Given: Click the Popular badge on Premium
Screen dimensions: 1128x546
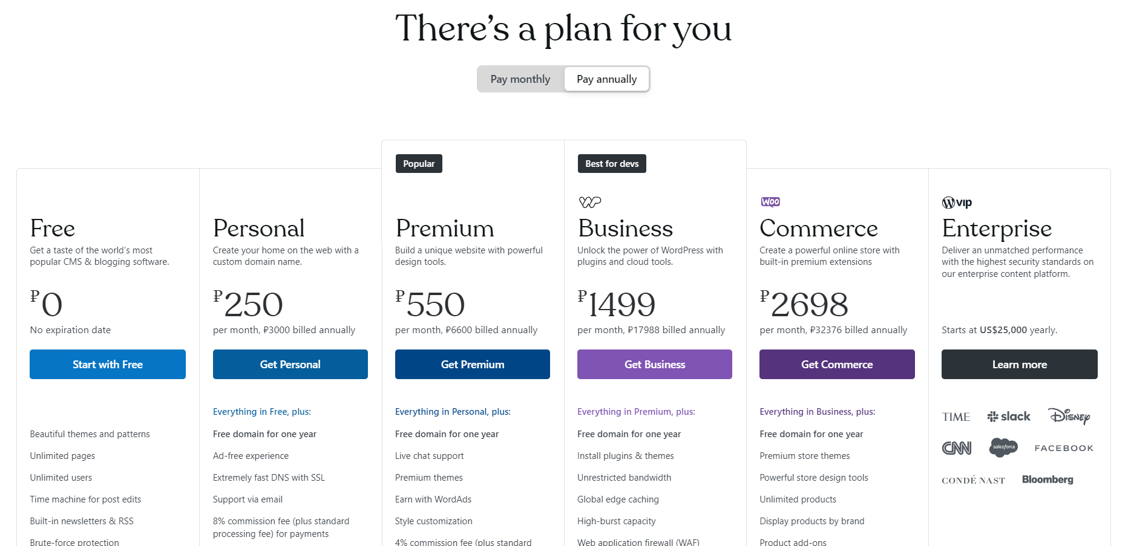Looking at the screenshot, I should (419, 164).
